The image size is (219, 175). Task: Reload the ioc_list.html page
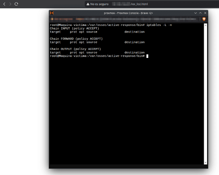[16, 4]
